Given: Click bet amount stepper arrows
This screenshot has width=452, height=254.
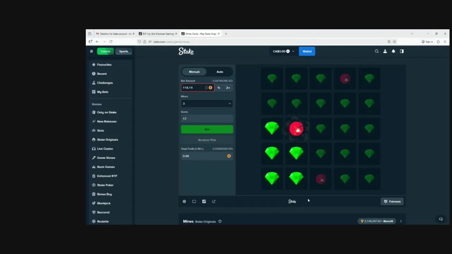Looking at the screenshot, I should [206, 87].
